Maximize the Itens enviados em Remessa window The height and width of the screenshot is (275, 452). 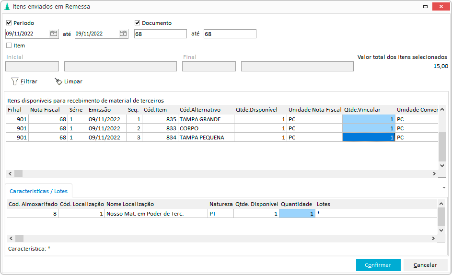[x=425, y=7]
